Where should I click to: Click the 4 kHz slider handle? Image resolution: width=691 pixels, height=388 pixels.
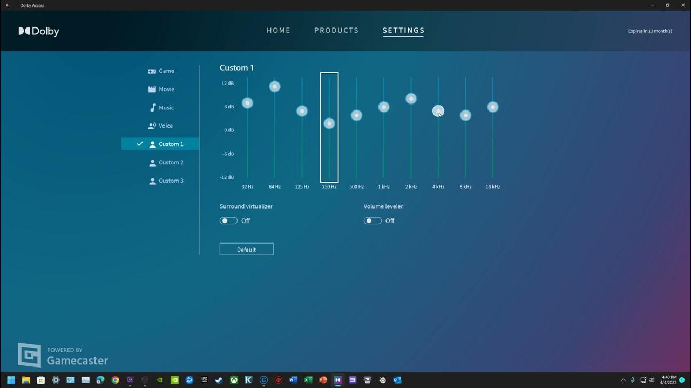pyautogui.click(x=438, y=111)
